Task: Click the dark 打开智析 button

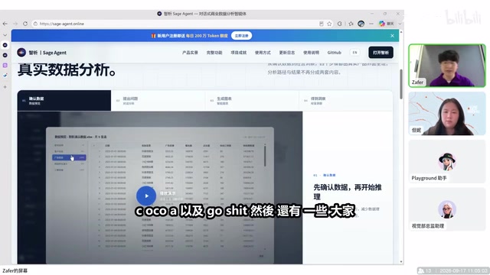Action: (381, 53)
